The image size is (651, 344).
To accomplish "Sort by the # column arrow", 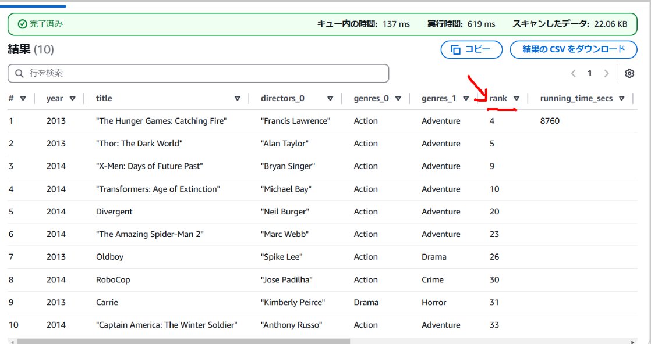I will 23,99.
